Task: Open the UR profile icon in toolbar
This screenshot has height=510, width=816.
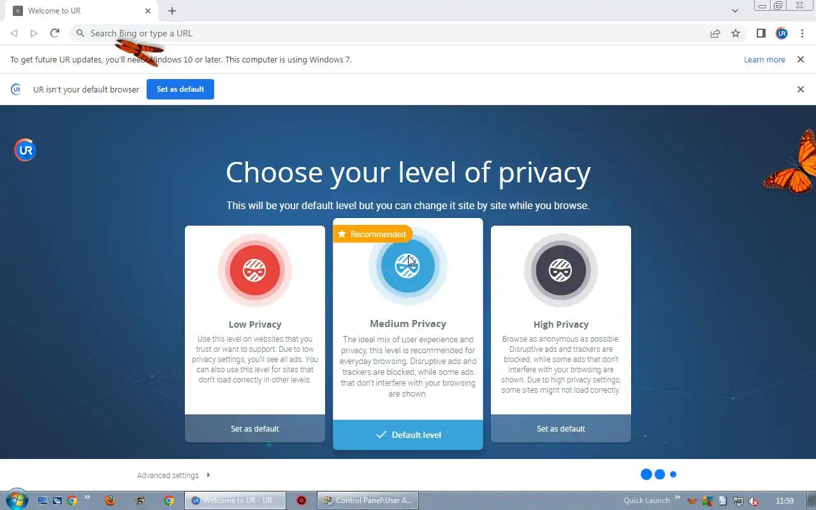Action: coord(782,33)
